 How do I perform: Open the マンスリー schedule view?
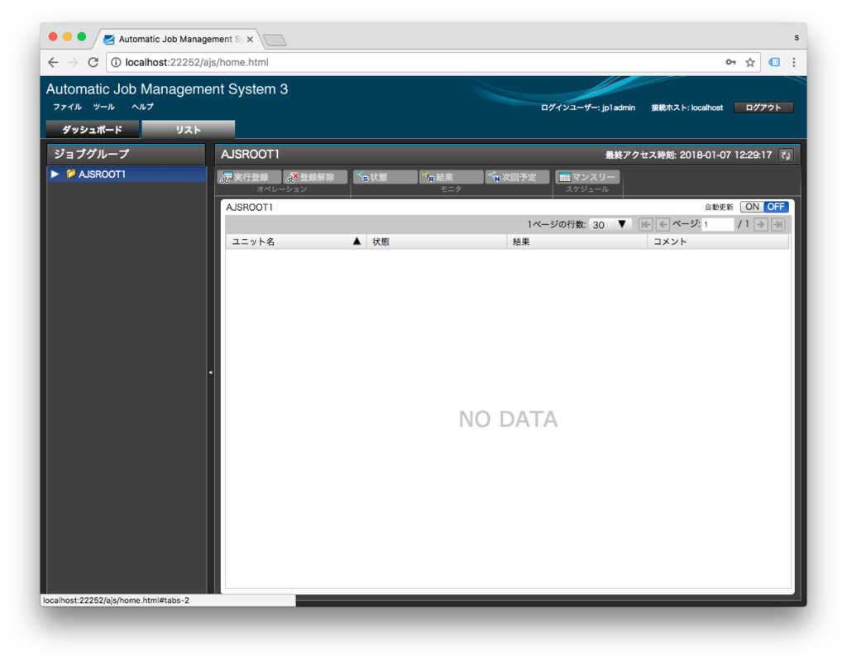587,176
